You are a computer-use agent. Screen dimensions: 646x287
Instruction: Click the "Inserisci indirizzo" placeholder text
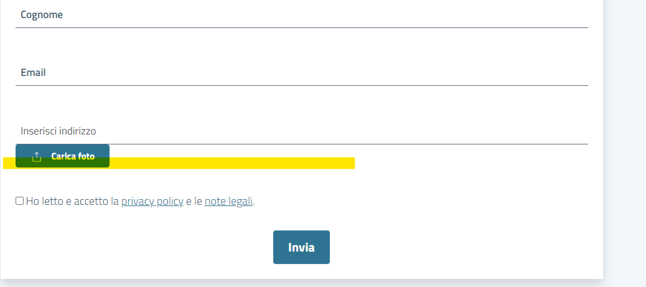pos(59,131)
